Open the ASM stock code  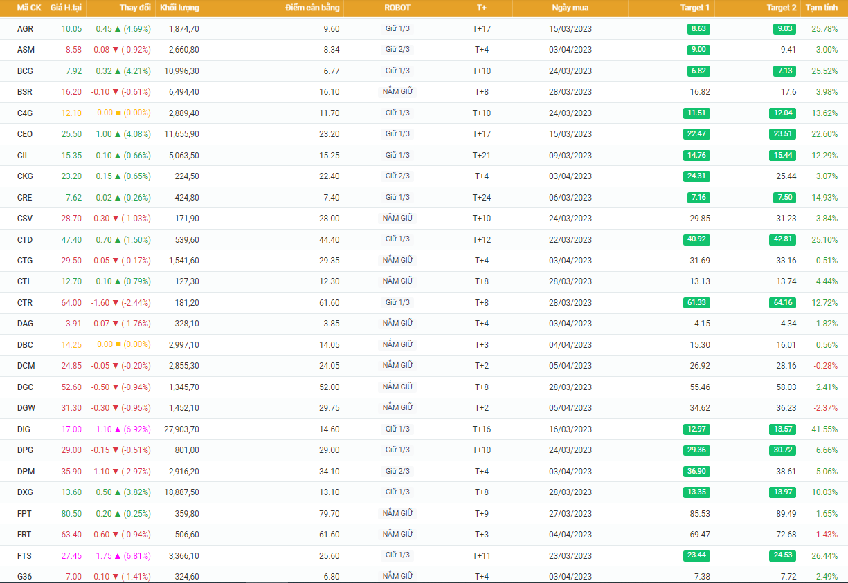[26, 50]
